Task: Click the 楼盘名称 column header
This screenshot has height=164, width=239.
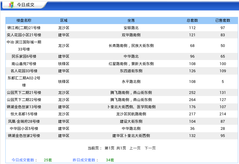Action: pyautogui.click(x=24, y=20)
